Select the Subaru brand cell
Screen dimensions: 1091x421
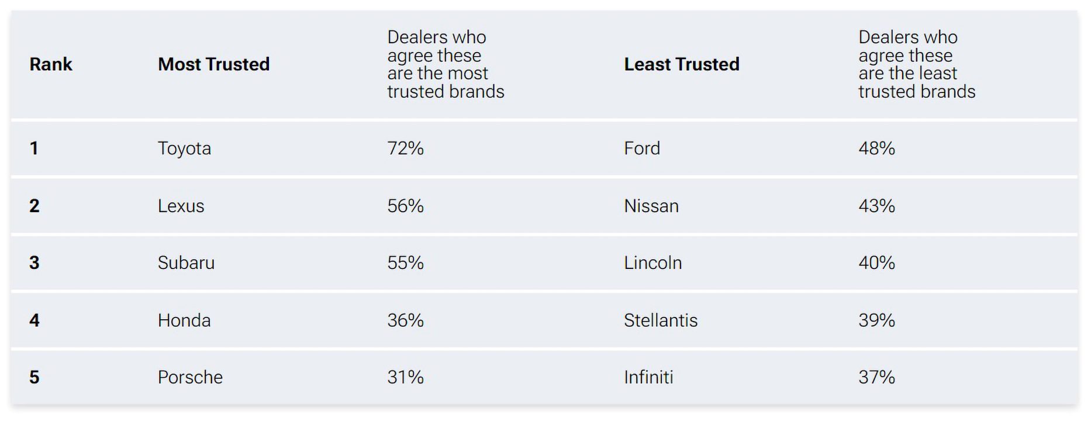coord(186,263)
